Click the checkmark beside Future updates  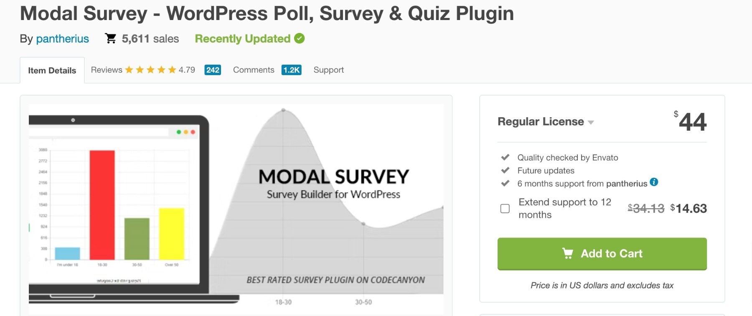(x=505, y=170)
